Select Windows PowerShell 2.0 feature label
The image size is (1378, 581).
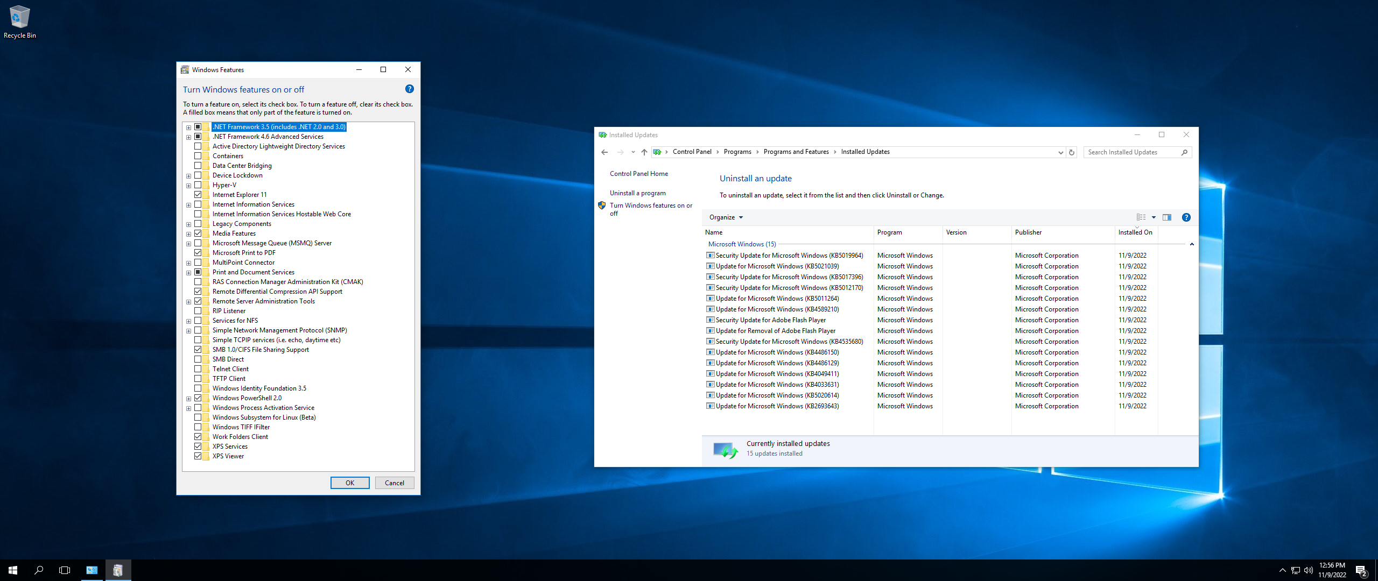click(247, 398)
